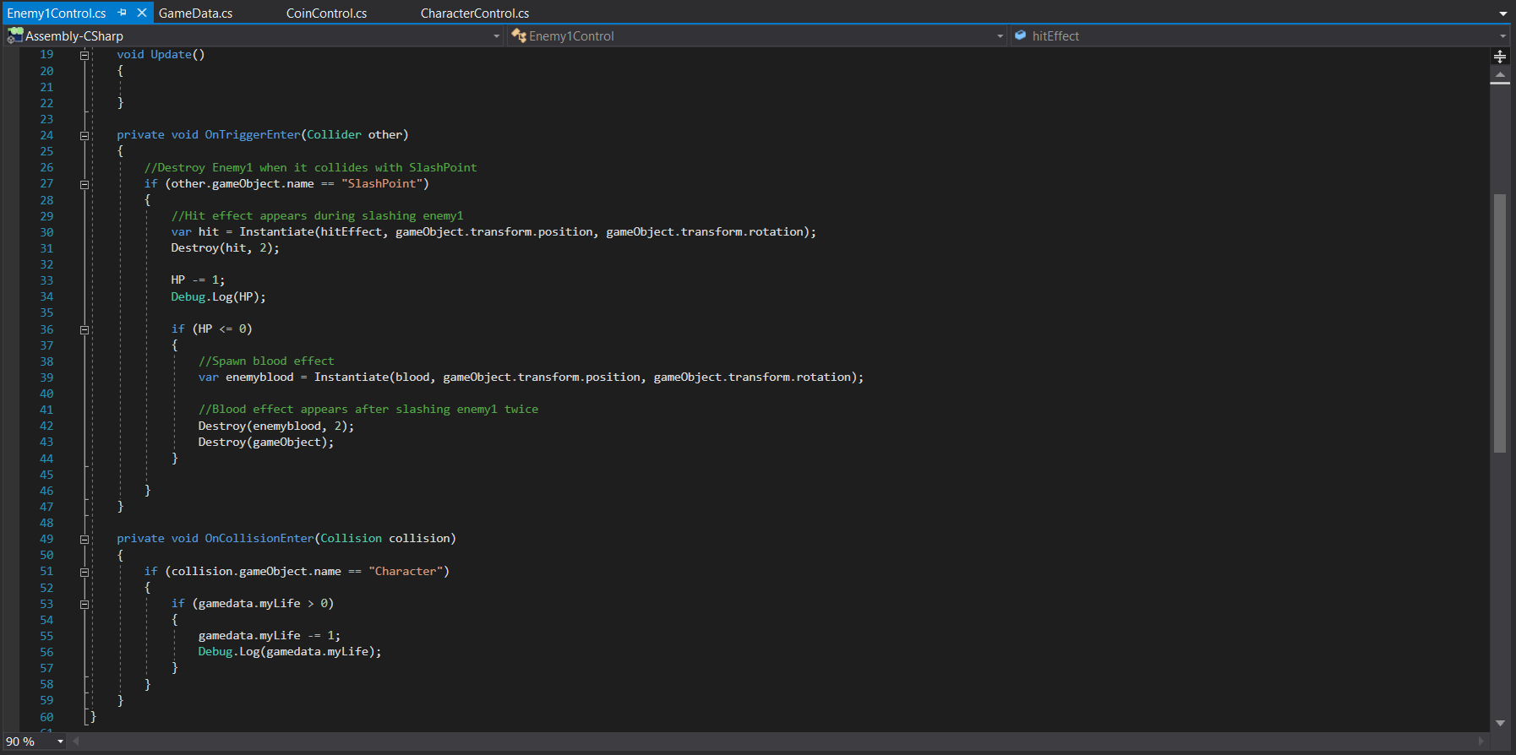Click the horizontal scrollbar left arrow
1516x755 pixels.
[x=76, y=741]
